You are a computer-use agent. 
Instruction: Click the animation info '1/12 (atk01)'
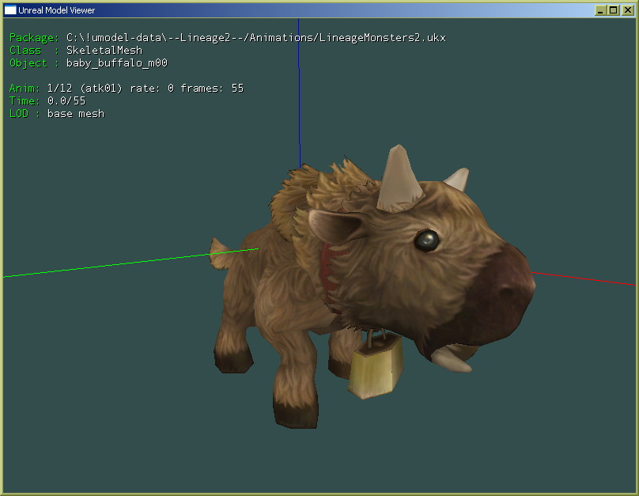85,89
